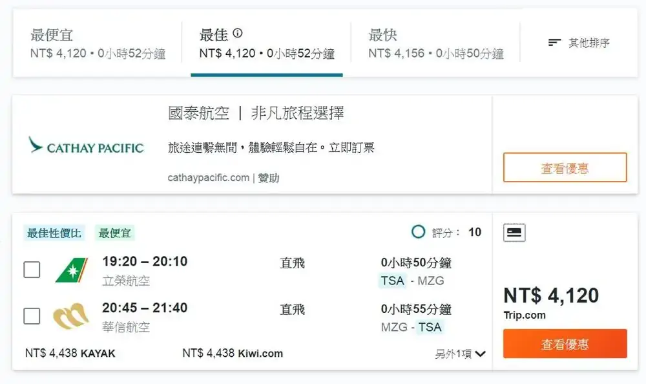646x384 pixels.
Task: Check the box for the 20:45 – 21:40 flight
Action: pos(32,316)
